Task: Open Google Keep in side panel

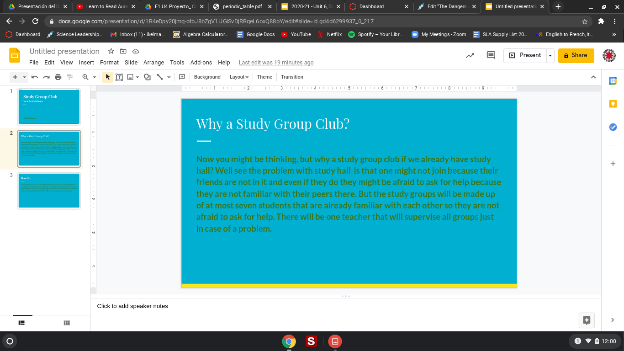Action: pos(613,104)
